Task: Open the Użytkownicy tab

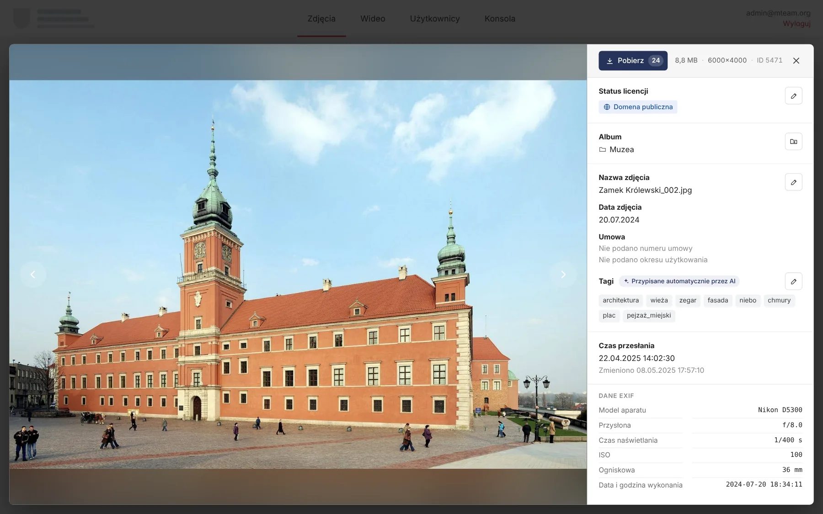Action: (x=435, y=19)
